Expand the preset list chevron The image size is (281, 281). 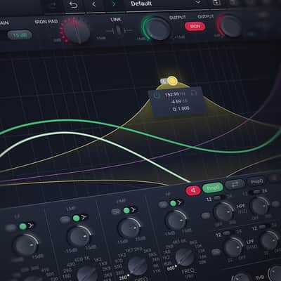coord(198,2)
